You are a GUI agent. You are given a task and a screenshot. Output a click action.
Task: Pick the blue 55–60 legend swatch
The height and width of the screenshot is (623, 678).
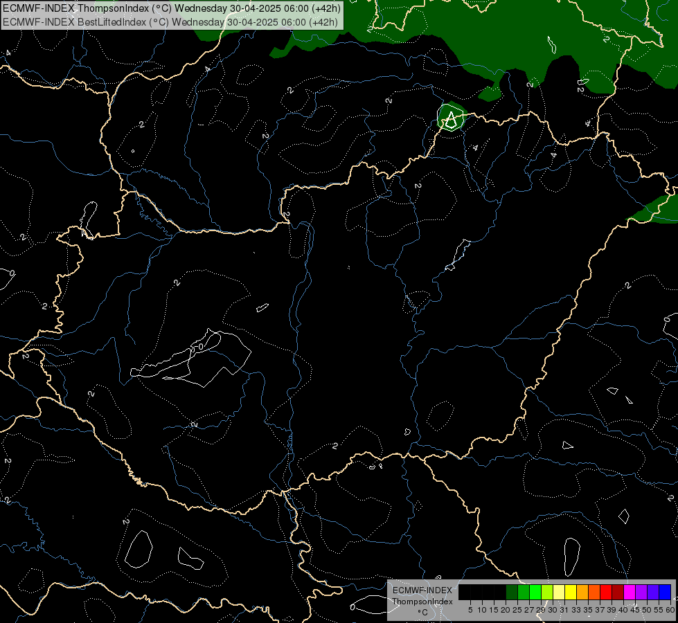point(665,593)
